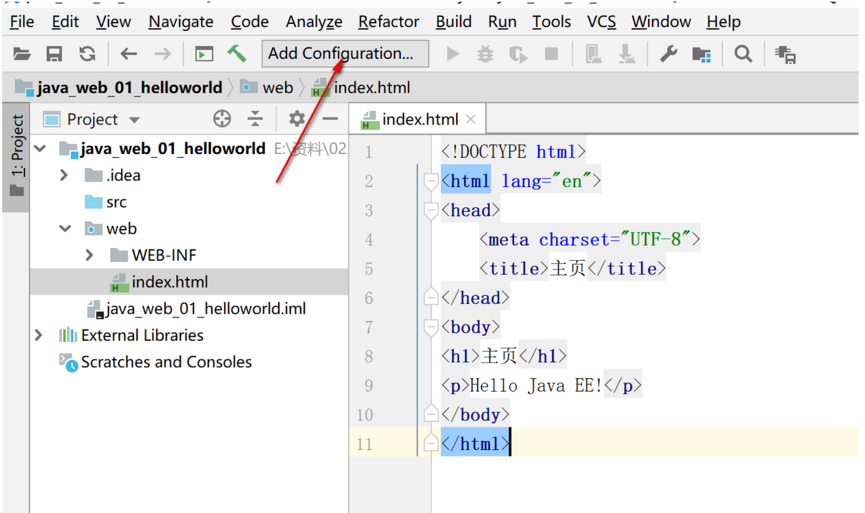
Task: Expand External Libraries
Action: [x=38, y=335]
